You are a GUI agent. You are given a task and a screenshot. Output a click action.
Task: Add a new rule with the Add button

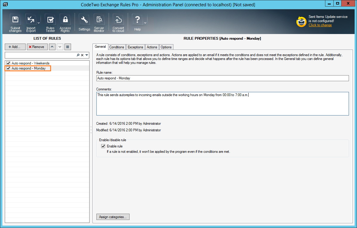(x=15, y=47)
